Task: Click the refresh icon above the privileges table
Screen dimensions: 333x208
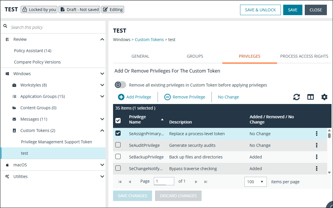Action: pyautogui.click(x=297, y=97)
